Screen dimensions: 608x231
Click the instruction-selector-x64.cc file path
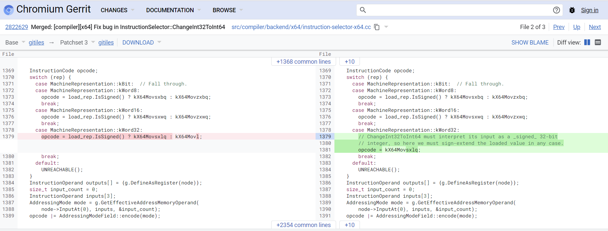coord(301,27)
